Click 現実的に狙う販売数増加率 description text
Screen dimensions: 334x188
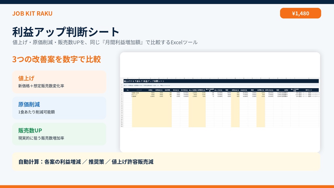coord(41,138)
